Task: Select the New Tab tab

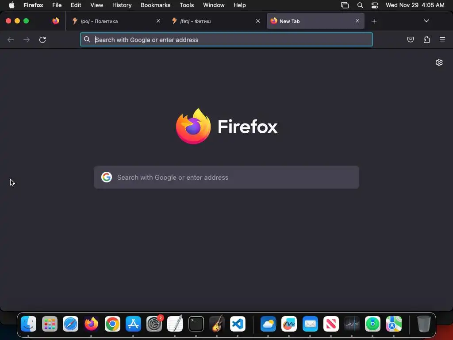Action: coord(315,21)
